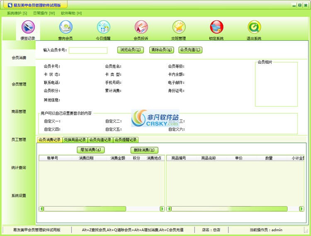Screen dimensions: 311x236
Task: Click the 商品名称 column header
Action: 209,158
